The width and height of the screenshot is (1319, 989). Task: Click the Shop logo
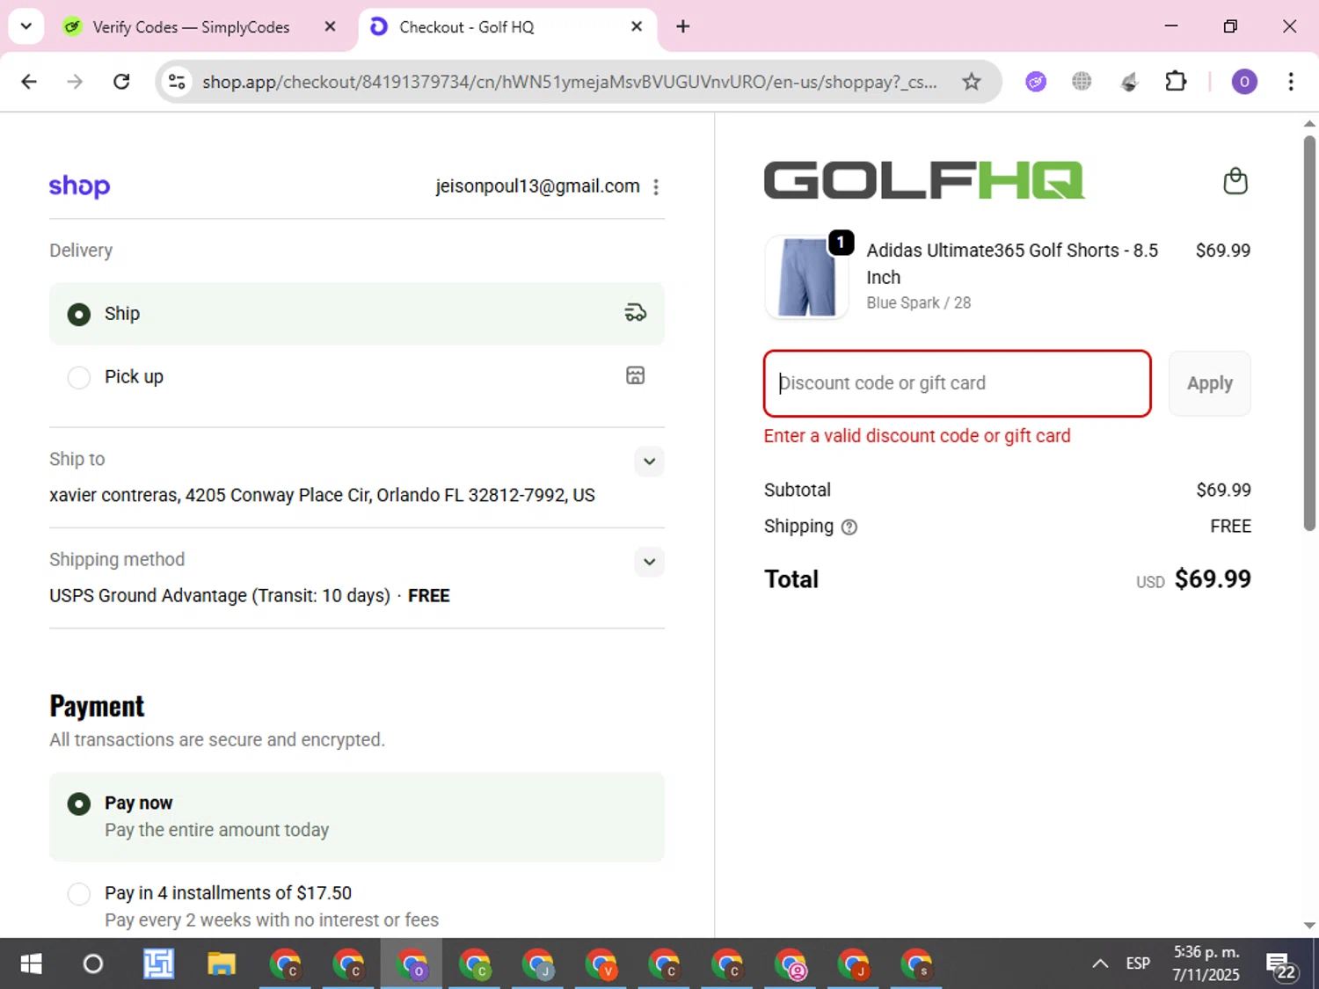click(x=79, y=186)
